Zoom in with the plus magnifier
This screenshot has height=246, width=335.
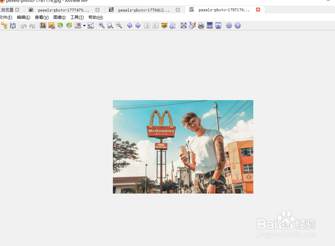[x=102, y=26]
